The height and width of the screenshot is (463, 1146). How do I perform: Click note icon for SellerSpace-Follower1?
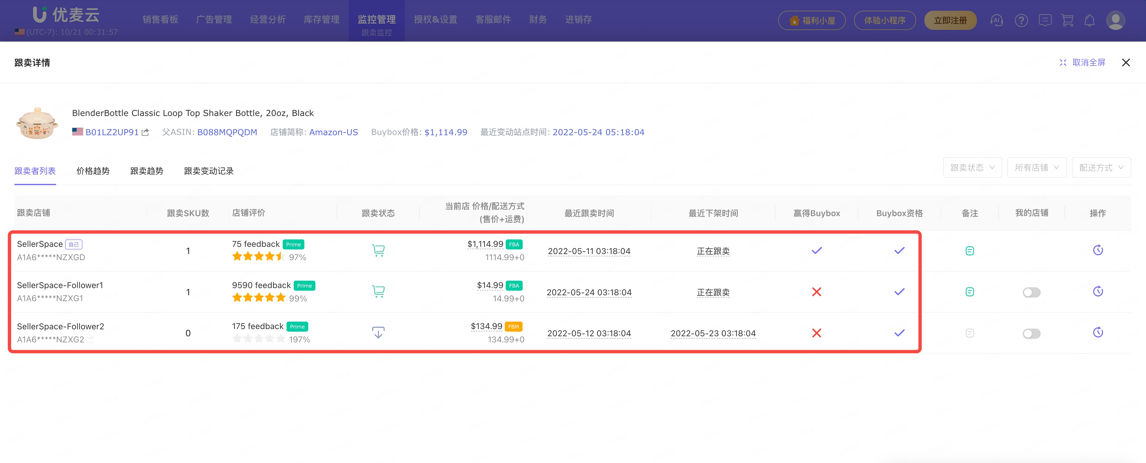tap(969, 292)
